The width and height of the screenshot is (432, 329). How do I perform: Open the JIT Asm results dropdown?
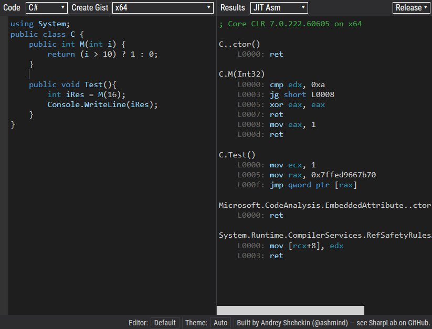click(x=279, y=7)
